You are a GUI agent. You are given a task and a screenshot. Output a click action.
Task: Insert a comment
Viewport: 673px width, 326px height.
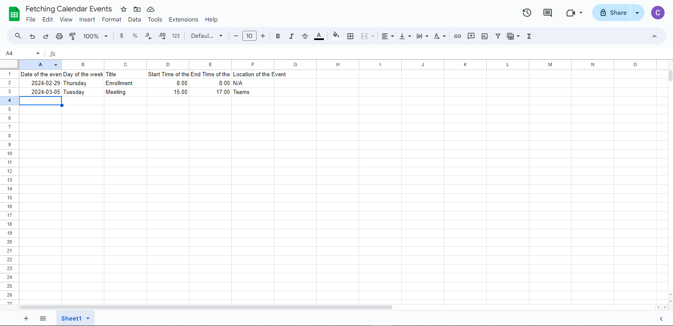coord(471,36)
